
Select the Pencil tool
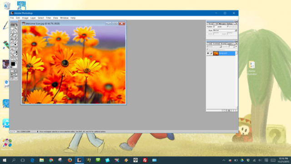16,41
